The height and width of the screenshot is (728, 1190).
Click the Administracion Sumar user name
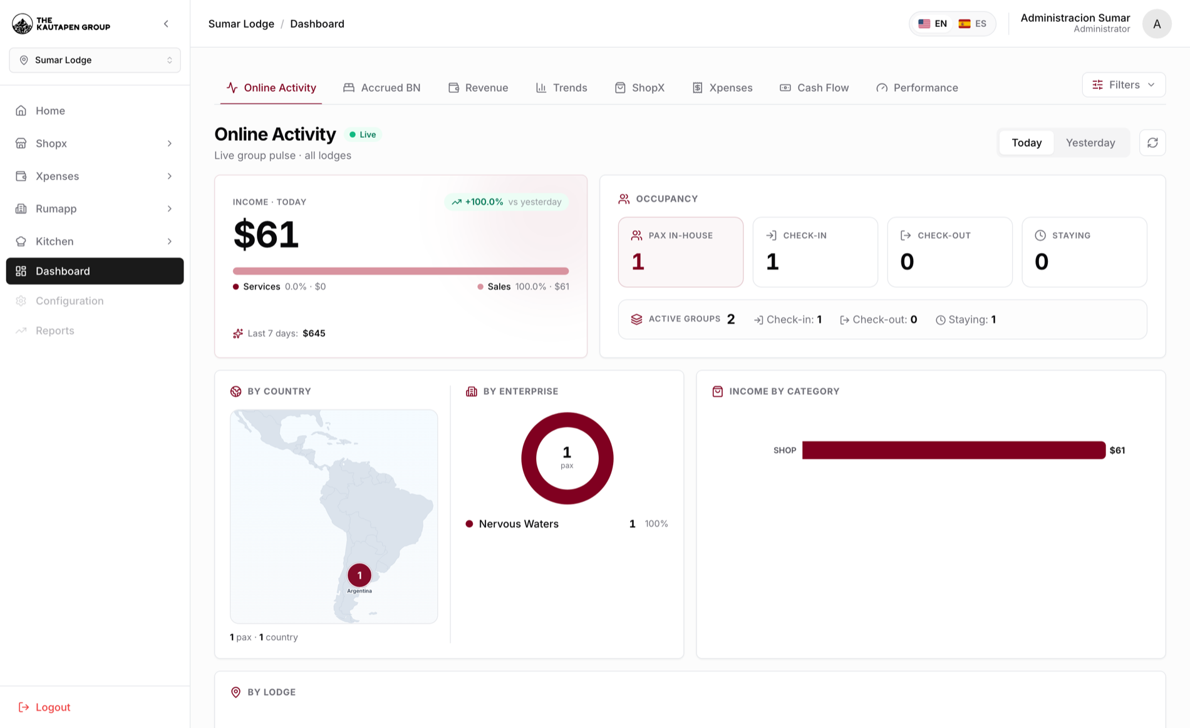click(x=1075, y=18)
